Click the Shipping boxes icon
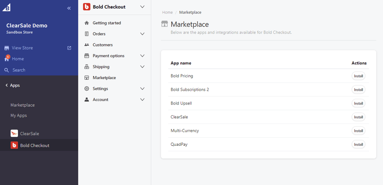The image size is (383, 185). pos(86,67)
